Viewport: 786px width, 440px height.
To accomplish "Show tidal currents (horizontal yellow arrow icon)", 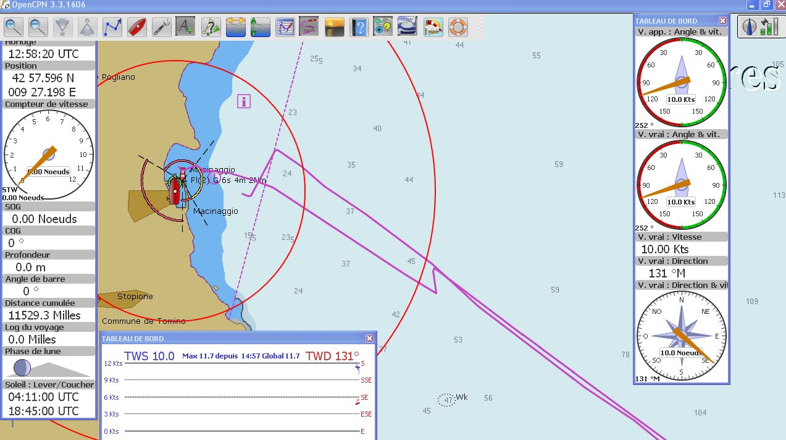I will [236, 27].
